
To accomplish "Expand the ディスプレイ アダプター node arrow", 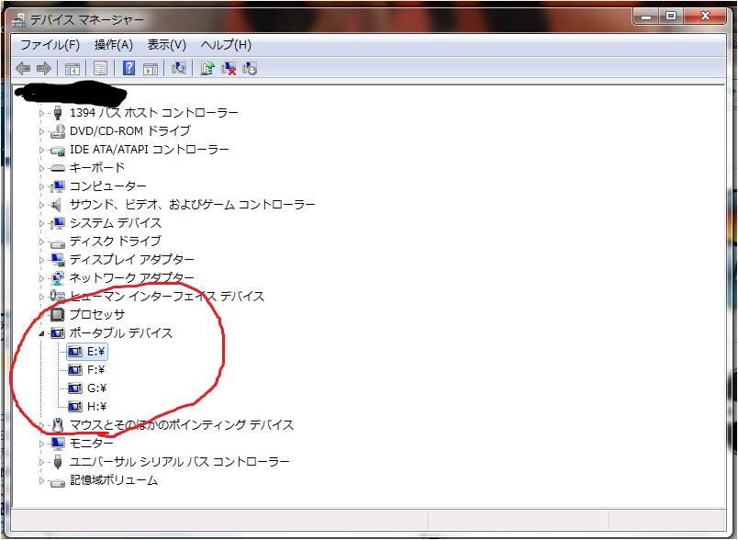I will [41, 260].
